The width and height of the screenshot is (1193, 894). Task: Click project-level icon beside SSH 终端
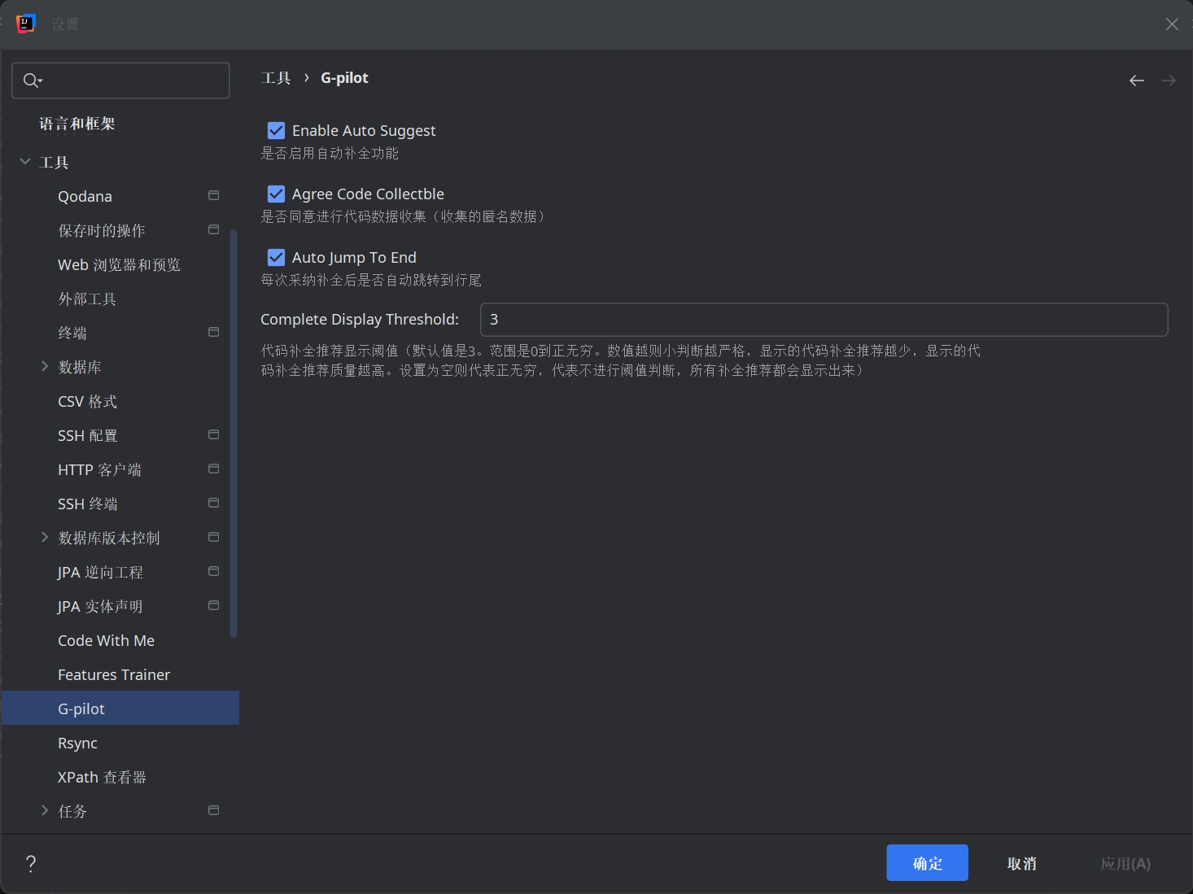(214, 503)
